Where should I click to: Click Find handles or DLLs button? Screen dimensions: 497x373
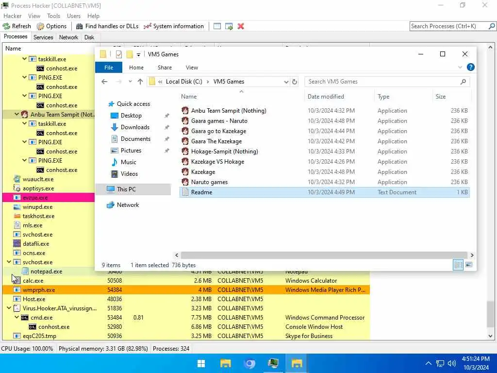(x=107, y=26)
